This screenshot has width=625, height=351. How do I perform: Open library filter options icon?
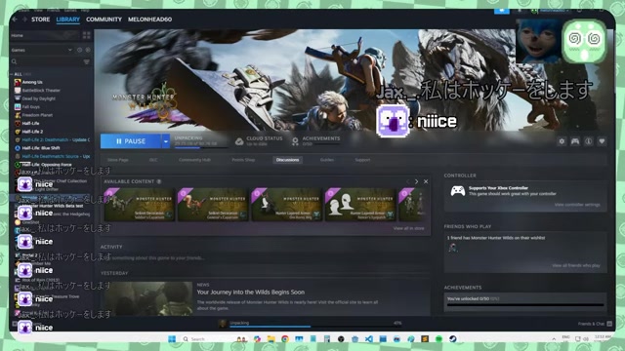[x=87, y=61]
